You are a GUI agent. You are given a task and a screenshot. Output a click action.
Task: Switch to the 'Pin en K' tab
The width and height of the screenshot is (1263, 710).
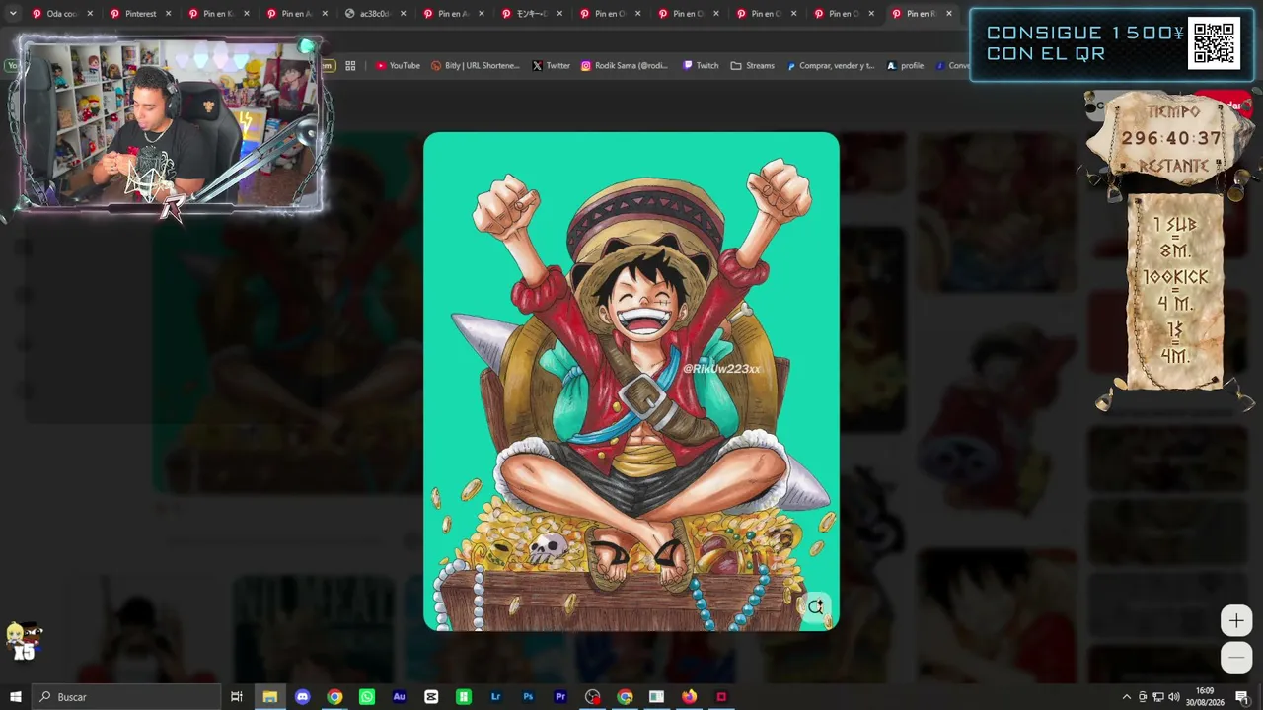point(217,14)
